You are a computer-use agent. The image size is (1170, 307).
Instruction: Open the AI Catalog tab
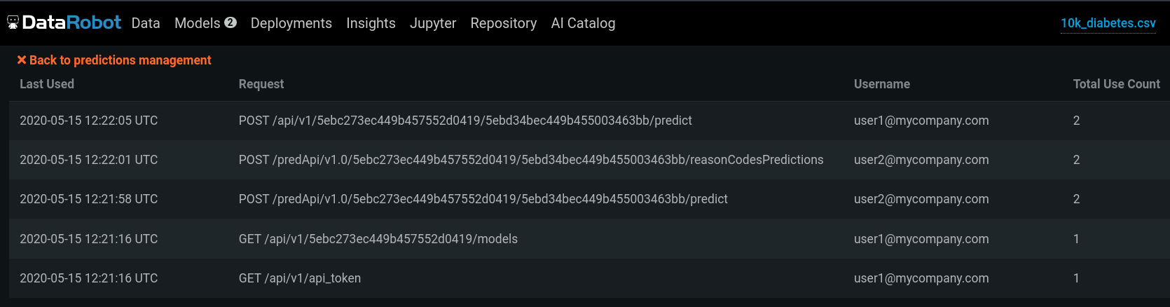583,23
